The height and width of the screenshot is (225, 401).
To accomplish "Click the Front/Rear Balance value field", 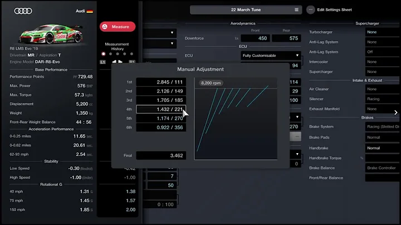I will (382, 178).
